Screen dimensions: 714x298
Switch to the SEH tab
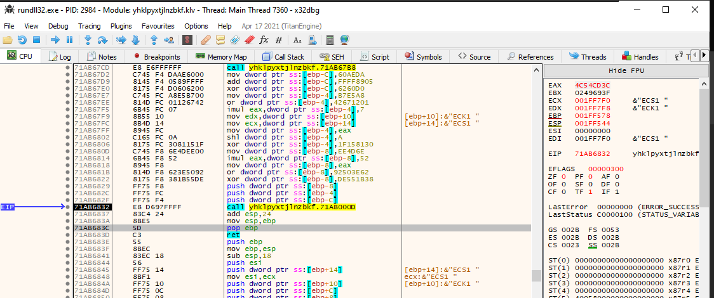point(332,57)
